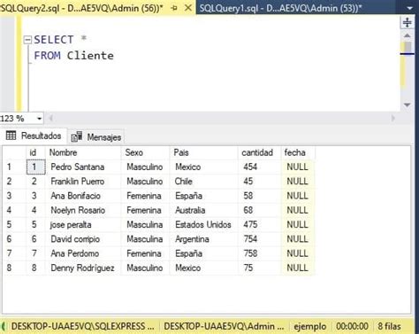Click the Masculina cell in jose peralta's row
Image resolution: width=419 pixels, height=334 pixels.
(x=145, y=224)
